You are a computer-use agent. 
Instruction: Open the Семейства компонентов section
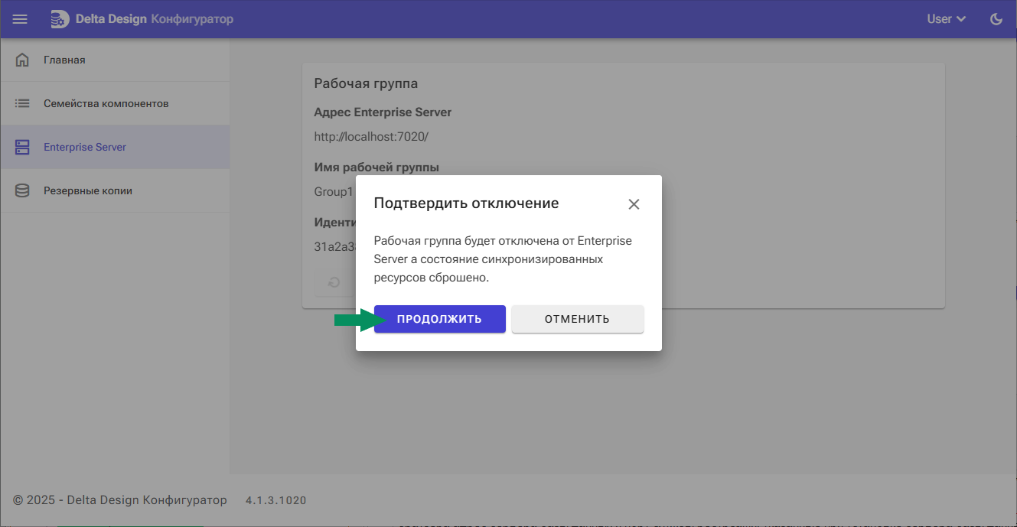(108, 102)
